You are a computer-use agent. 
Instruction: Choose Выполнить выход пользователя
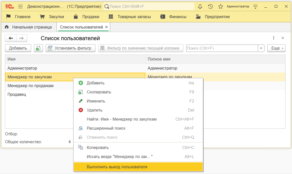(x=138, y=167)
